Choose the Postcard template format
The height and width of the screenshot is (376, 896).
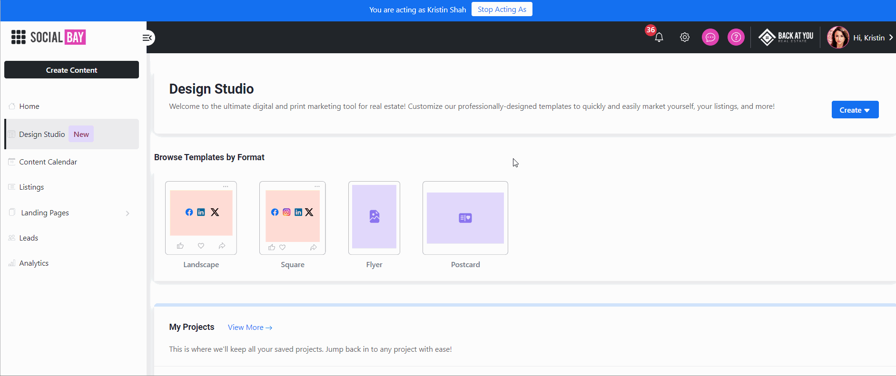465,218
